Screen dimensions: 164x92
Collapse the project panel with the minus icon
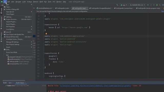pos(34,8)
